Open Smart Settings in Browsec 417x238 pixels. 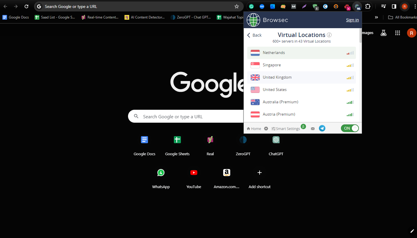(286, 129)
